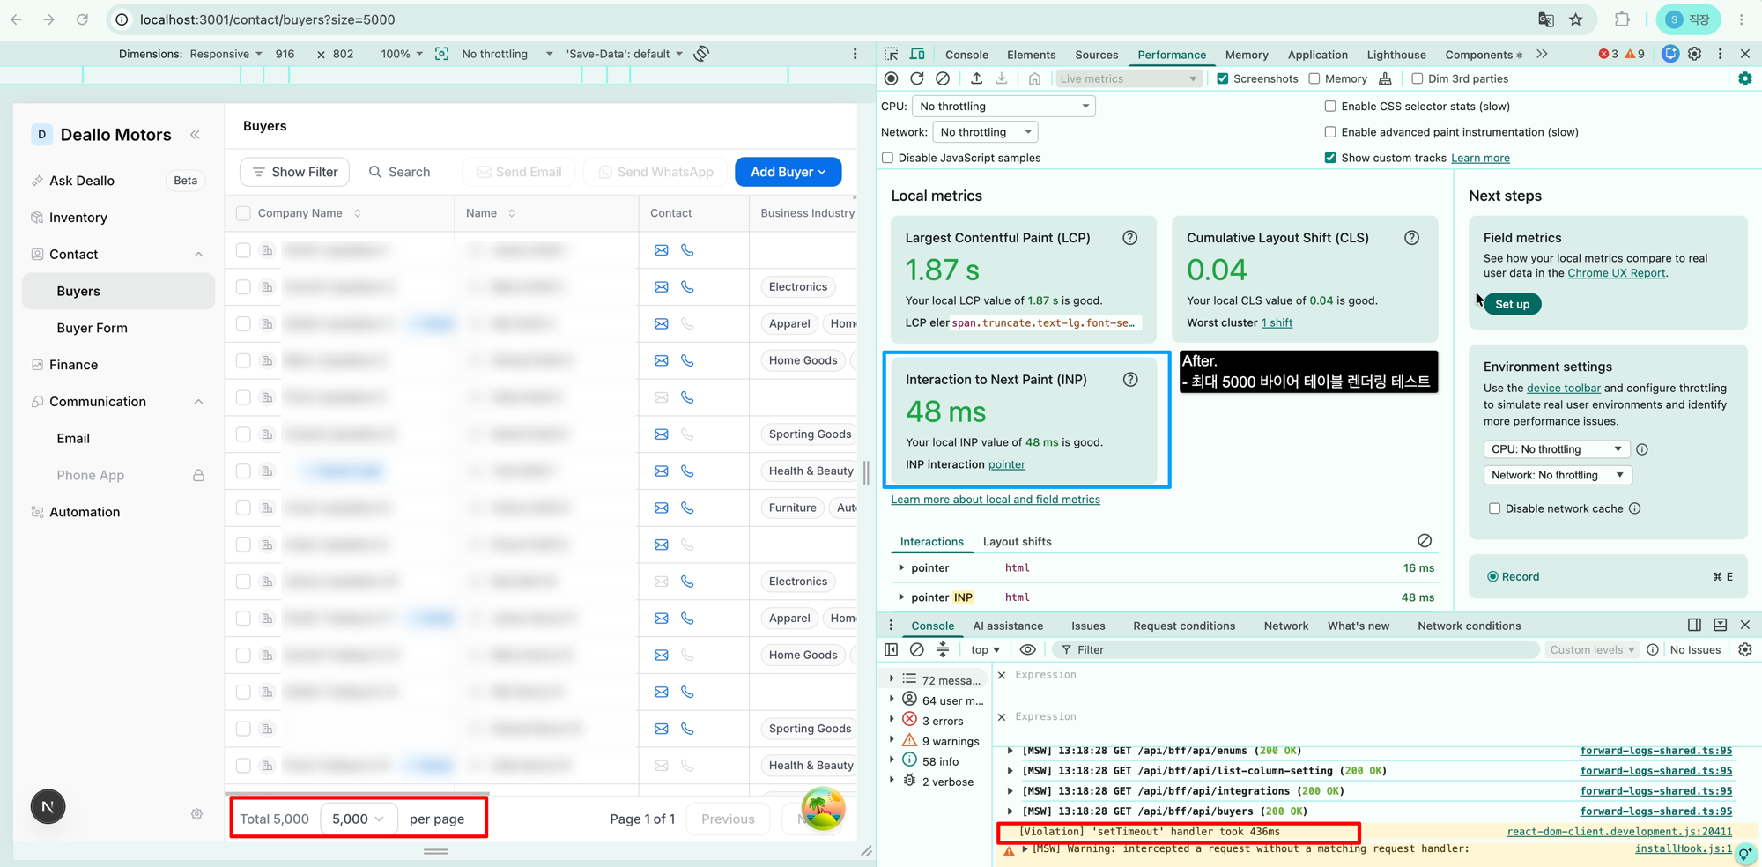Enable Disable JavaScript samples checkbox
The height and width of the screenshot is (867, 1762).
click(887, 158)
